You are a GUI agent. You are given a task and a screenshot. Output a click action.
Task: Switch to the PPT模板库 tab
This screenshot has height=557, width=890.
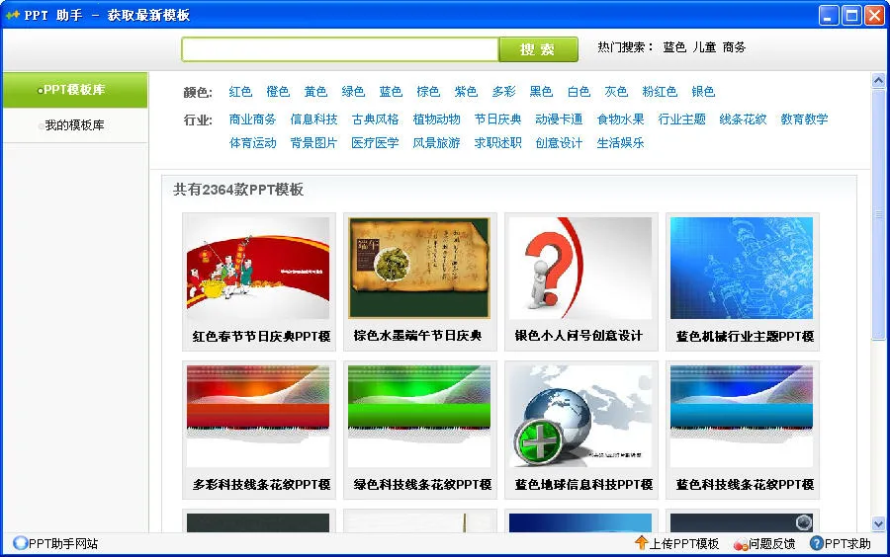[74, 90]
